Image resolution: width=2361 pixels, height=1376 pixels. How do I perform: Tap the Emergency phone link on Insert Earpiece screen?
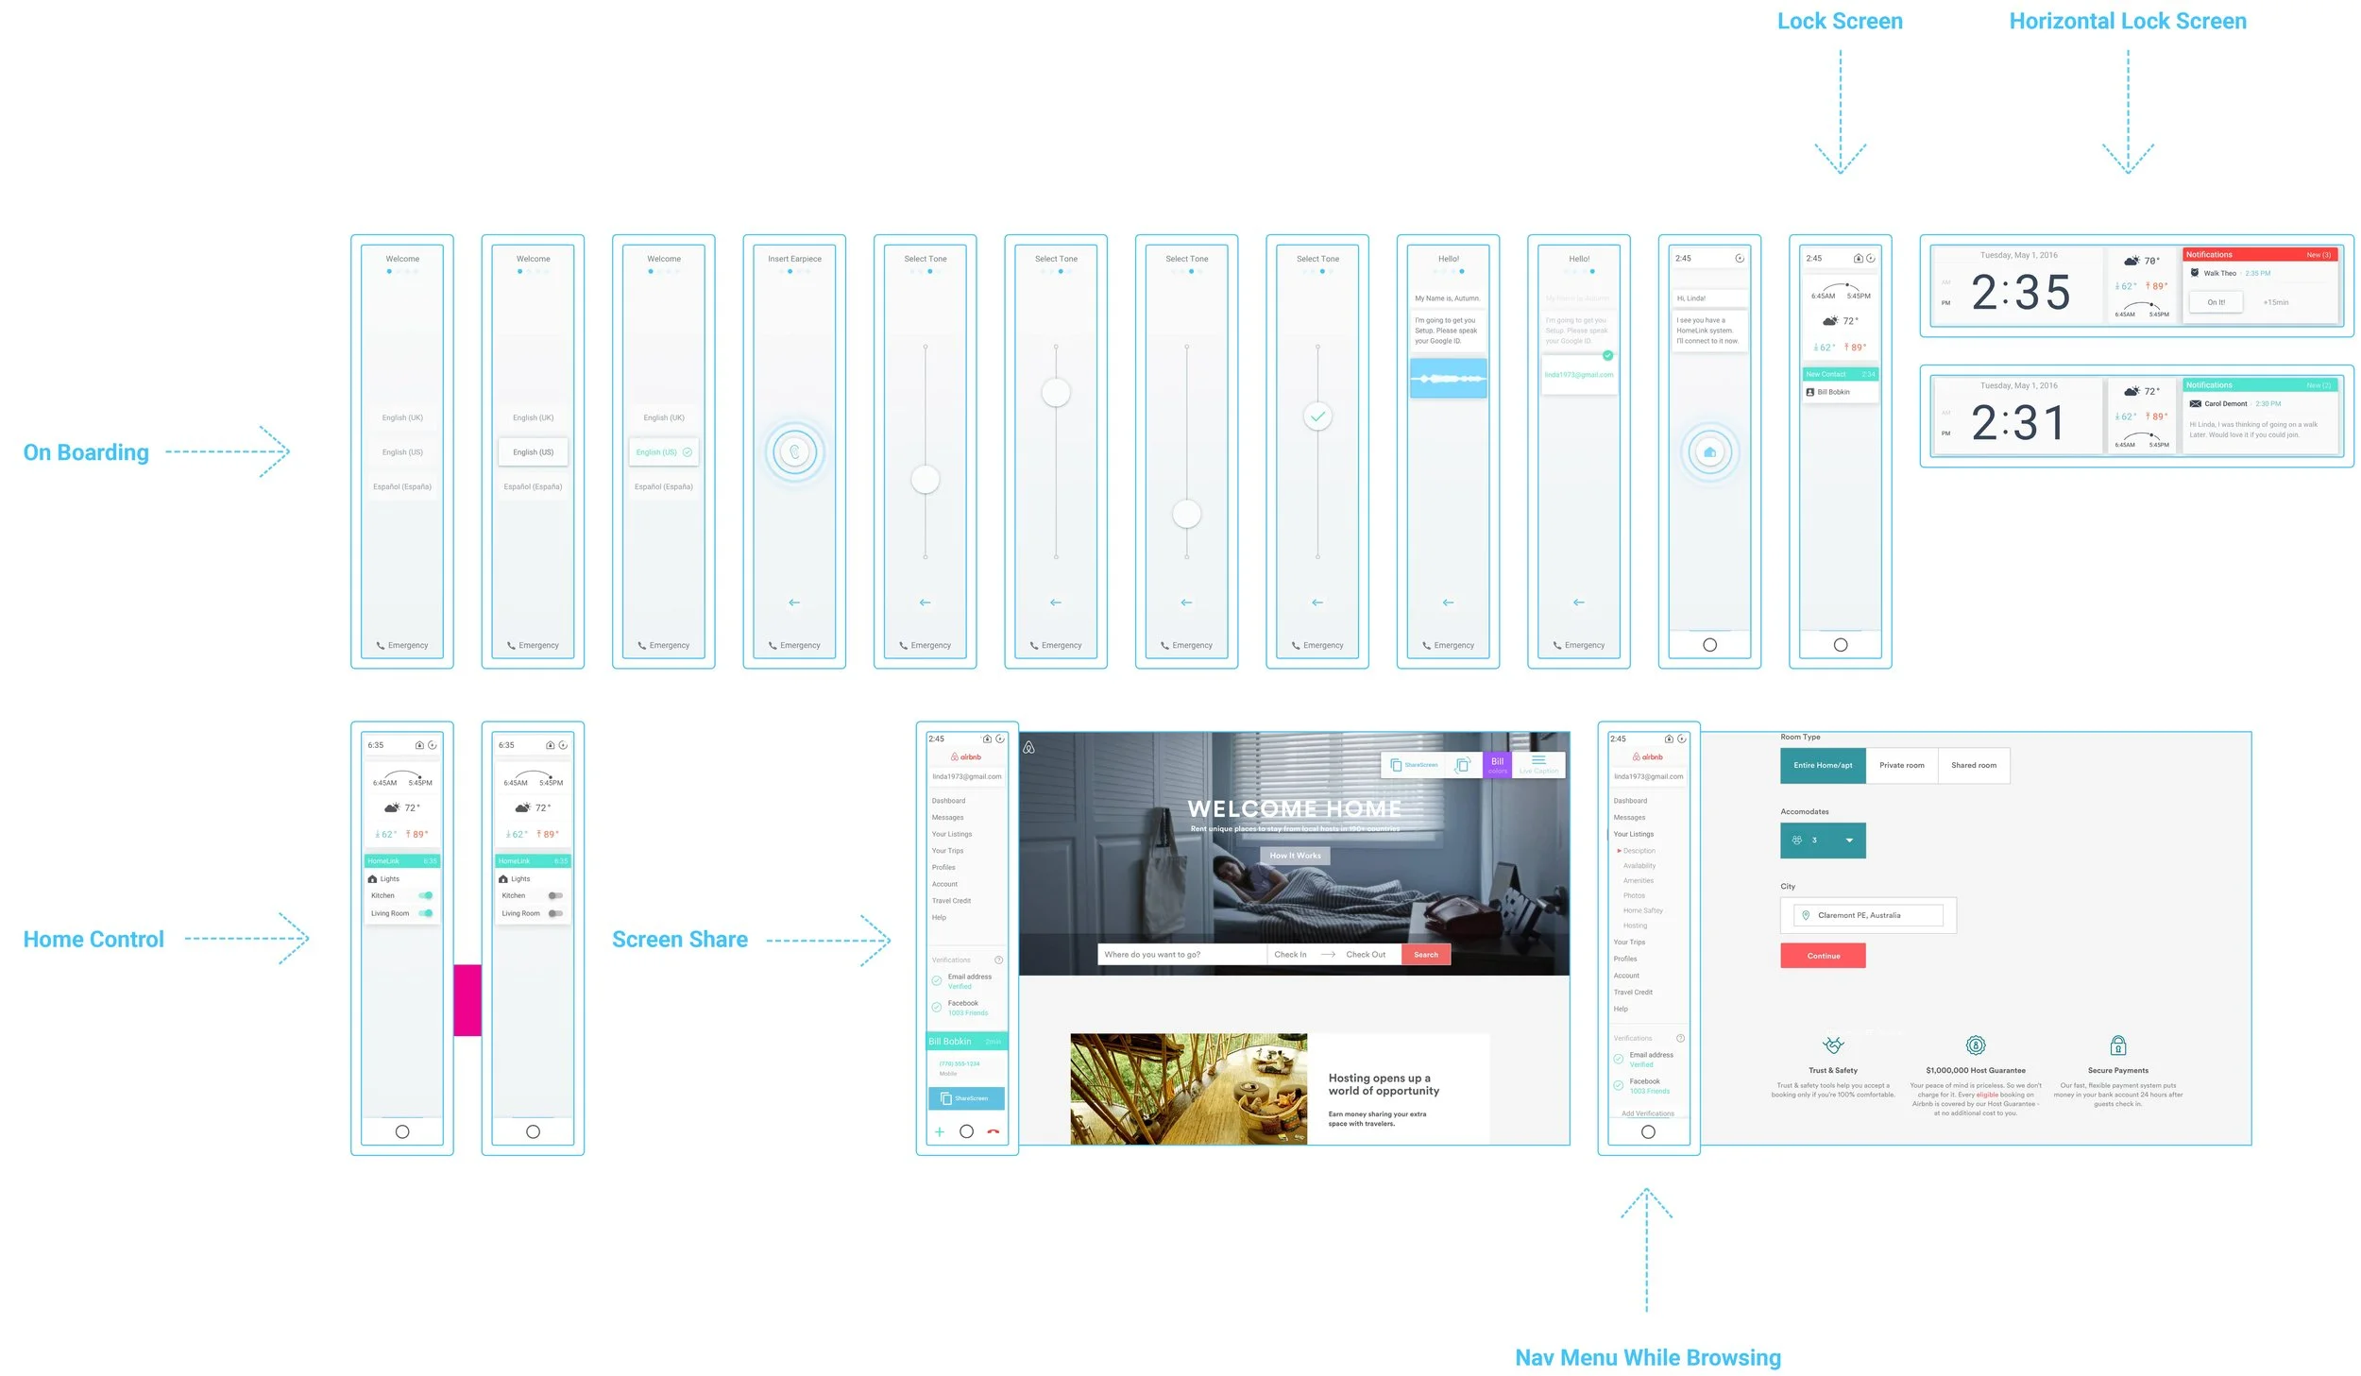(794, 646)
